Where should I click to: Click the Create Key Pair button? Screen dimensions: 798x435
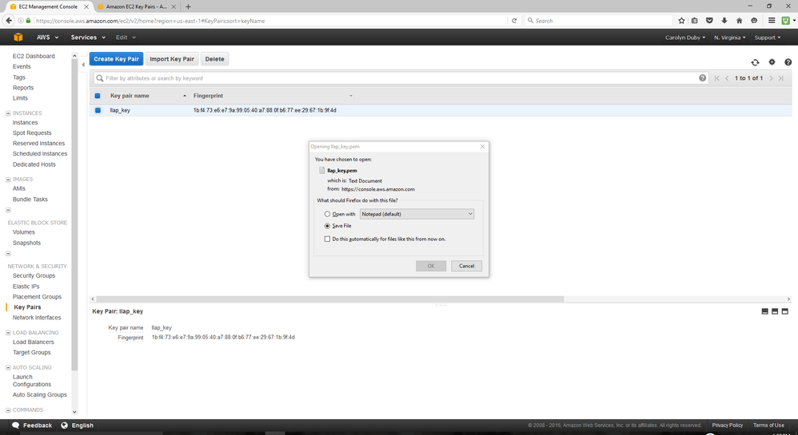coord(116,59)
